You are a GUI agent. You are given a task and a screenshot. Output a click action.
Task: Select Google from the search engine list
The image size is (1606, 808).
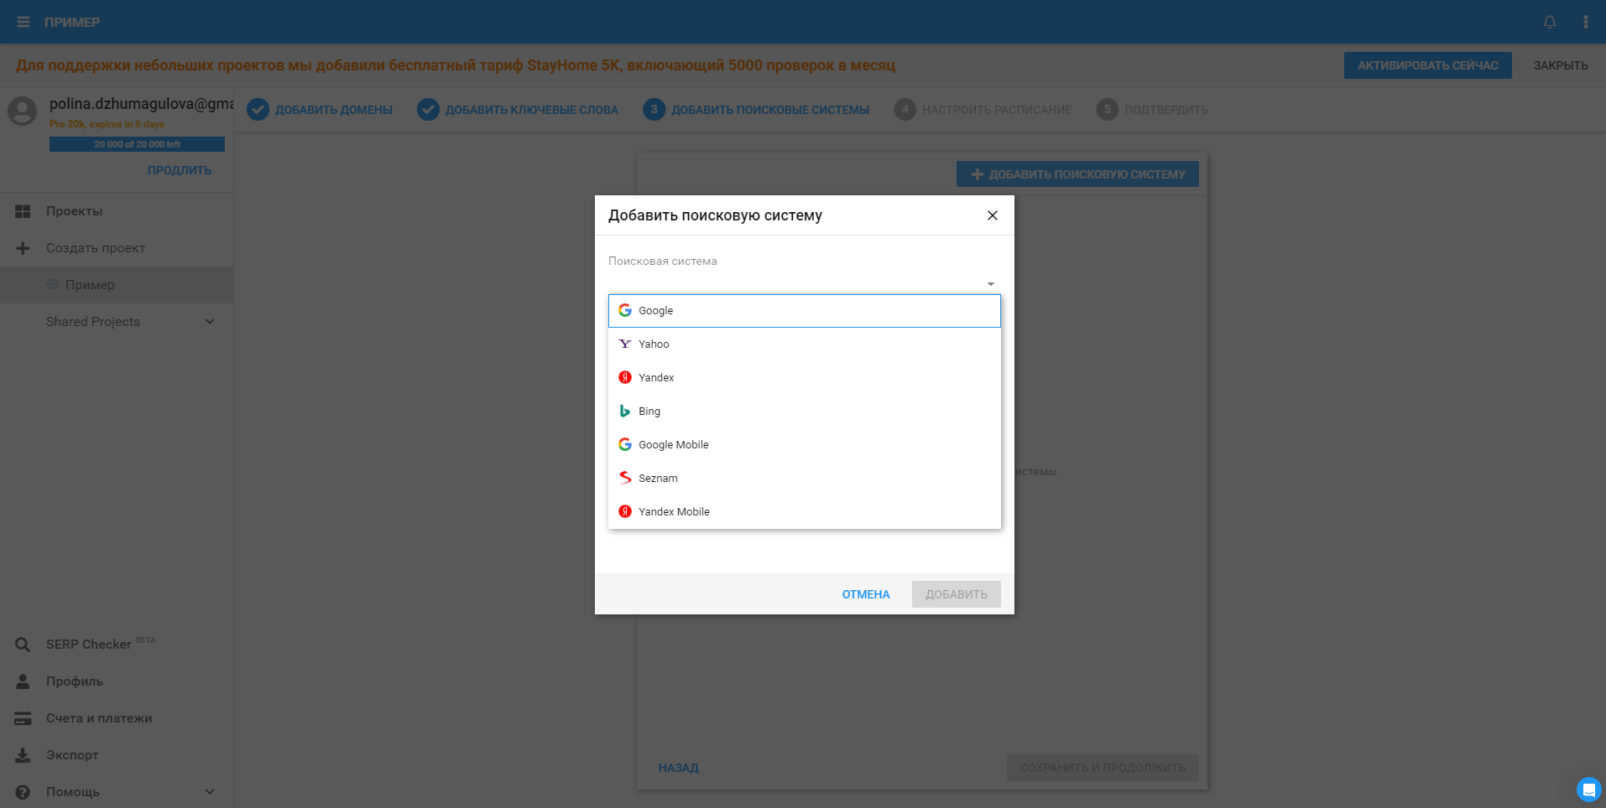(x=805, y=311)
